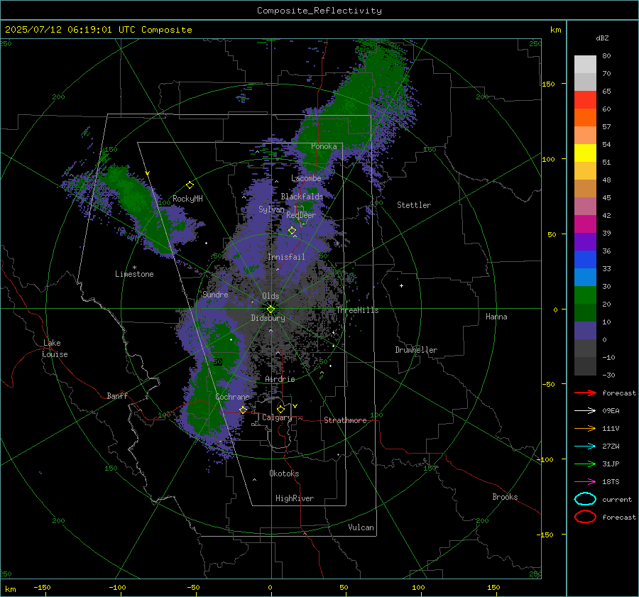
Task: Pick the slate purple 0 dBZ swatch
Action: point(585,330)
